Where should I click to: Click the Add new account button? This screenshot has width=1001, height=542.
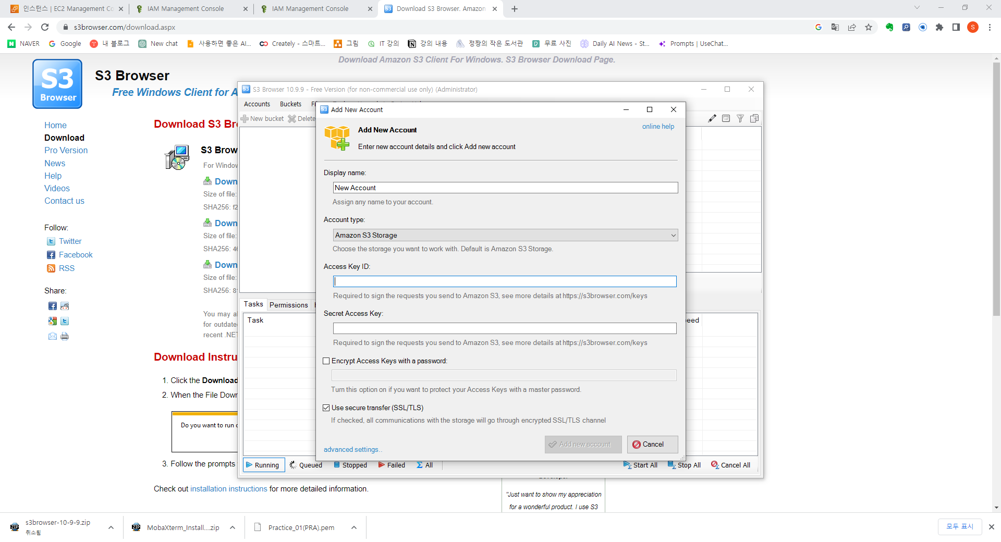[x=583, y=445]
